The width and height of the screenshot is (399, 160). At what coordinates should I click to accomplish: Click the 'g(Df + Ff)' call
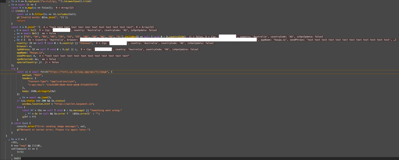coord(29,116)
